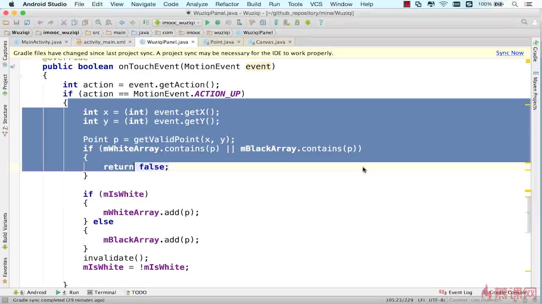Open the SDK Manager toolbar icon

(x=297, y=22)
